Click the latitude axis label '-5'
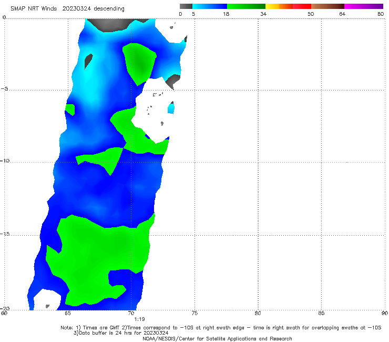Viewport: 389px width, 342px height. pyautogui.click(x=4, y=89)
